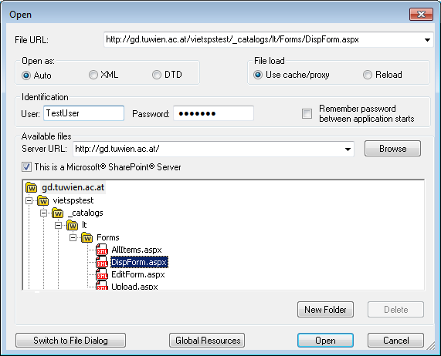Select the vietspstest folder label
The image size is (441, 356).
(73, 200)
